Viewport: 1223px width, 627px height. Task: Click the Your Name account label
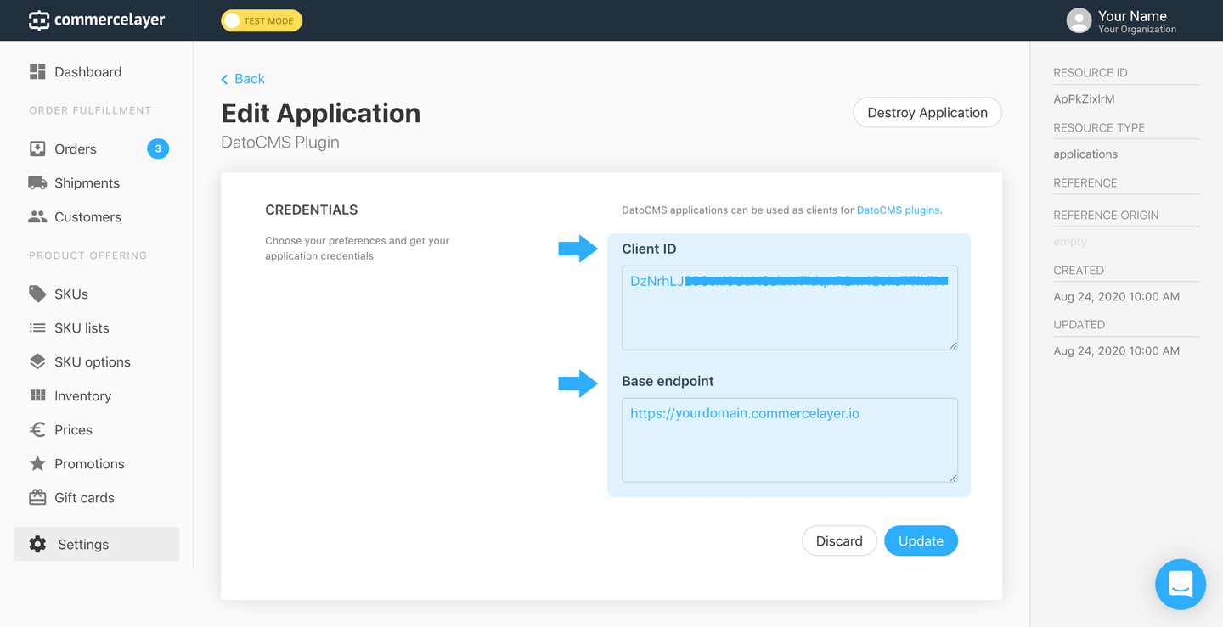[1132, 16]
